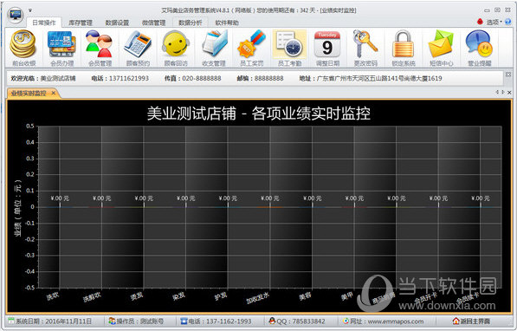Click 洗吹 category label on chart axis
517x331 pixels.
click(53, 295)
